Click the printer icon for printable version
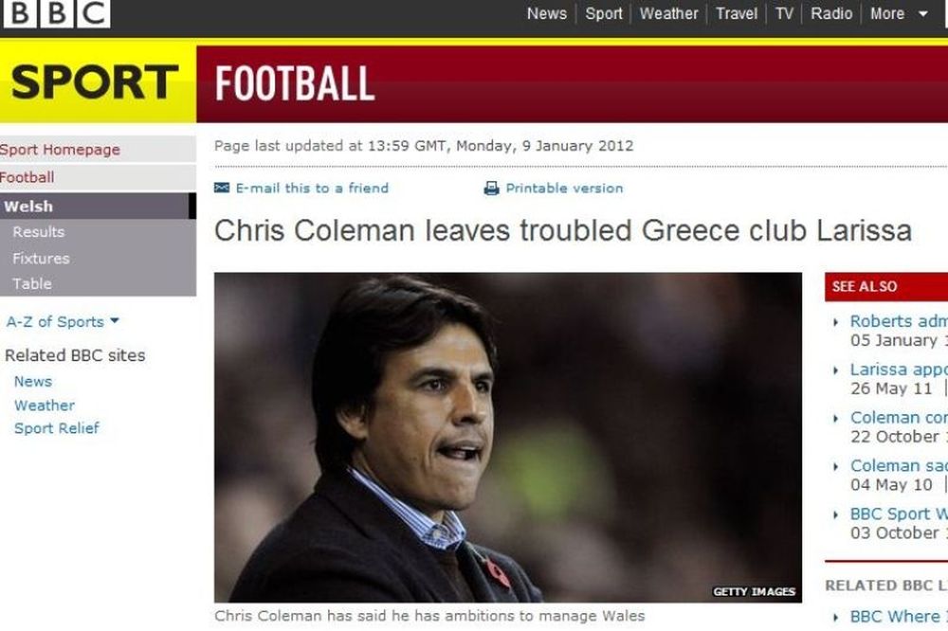The height and width of the screenshot is (631, 948). click(x=491, y=189)
